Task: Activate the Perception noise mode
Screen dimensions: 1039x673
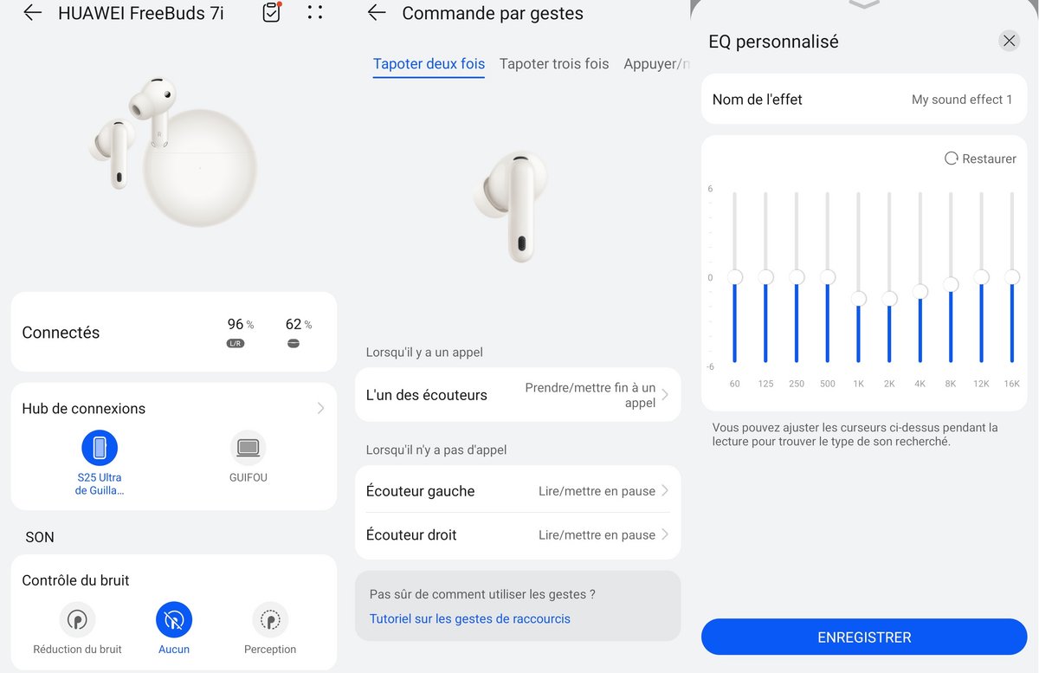Action: pyautogui.click(x=270, y=620)
